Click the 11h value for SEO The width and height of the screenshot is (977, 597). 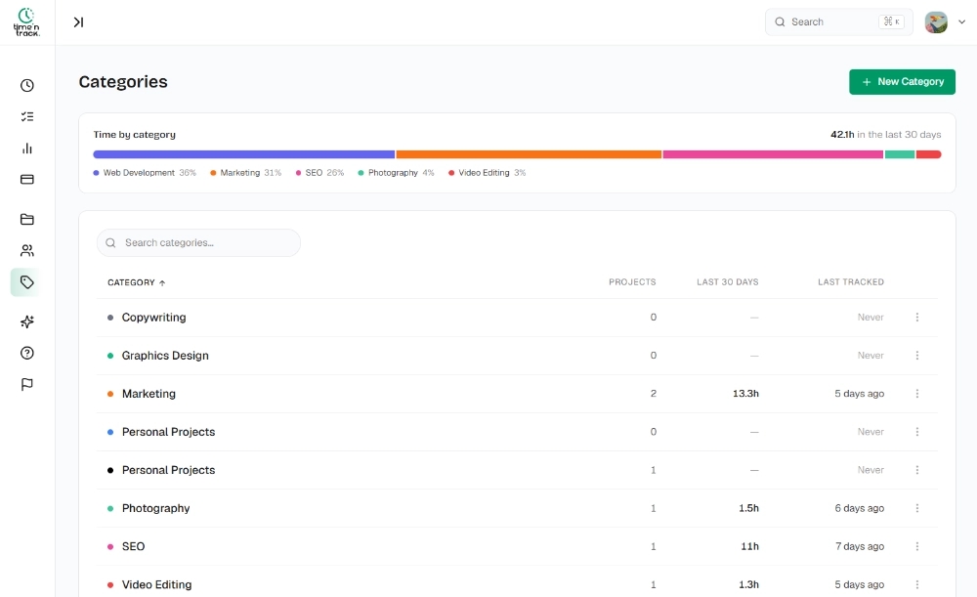coord(749,546)
